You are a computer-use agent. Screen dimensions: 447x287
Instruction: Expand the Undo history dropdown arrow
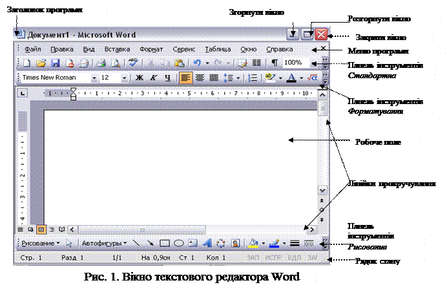click(x=207, y=63)
